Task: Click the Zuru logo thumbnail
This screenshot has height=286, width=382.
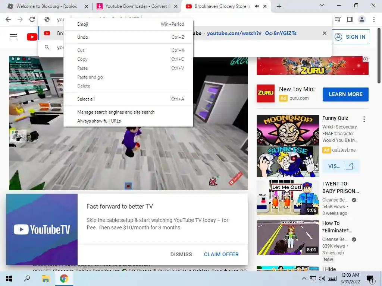Action: (x=266, y=93)
